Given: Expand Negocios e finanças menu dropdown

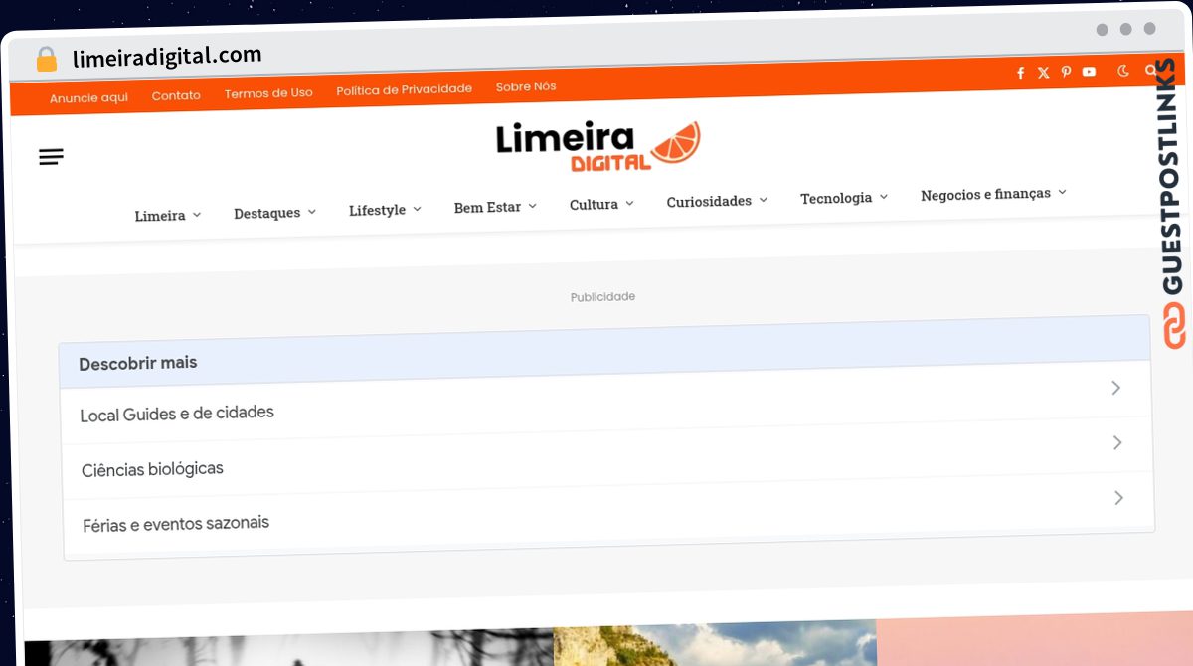Looking at the screenshot, I should (x=993, y=194).
